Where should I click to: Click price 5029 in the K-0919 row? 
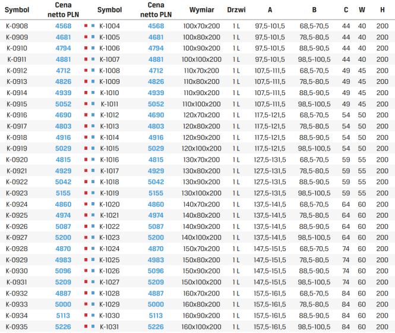pos(63,148)
